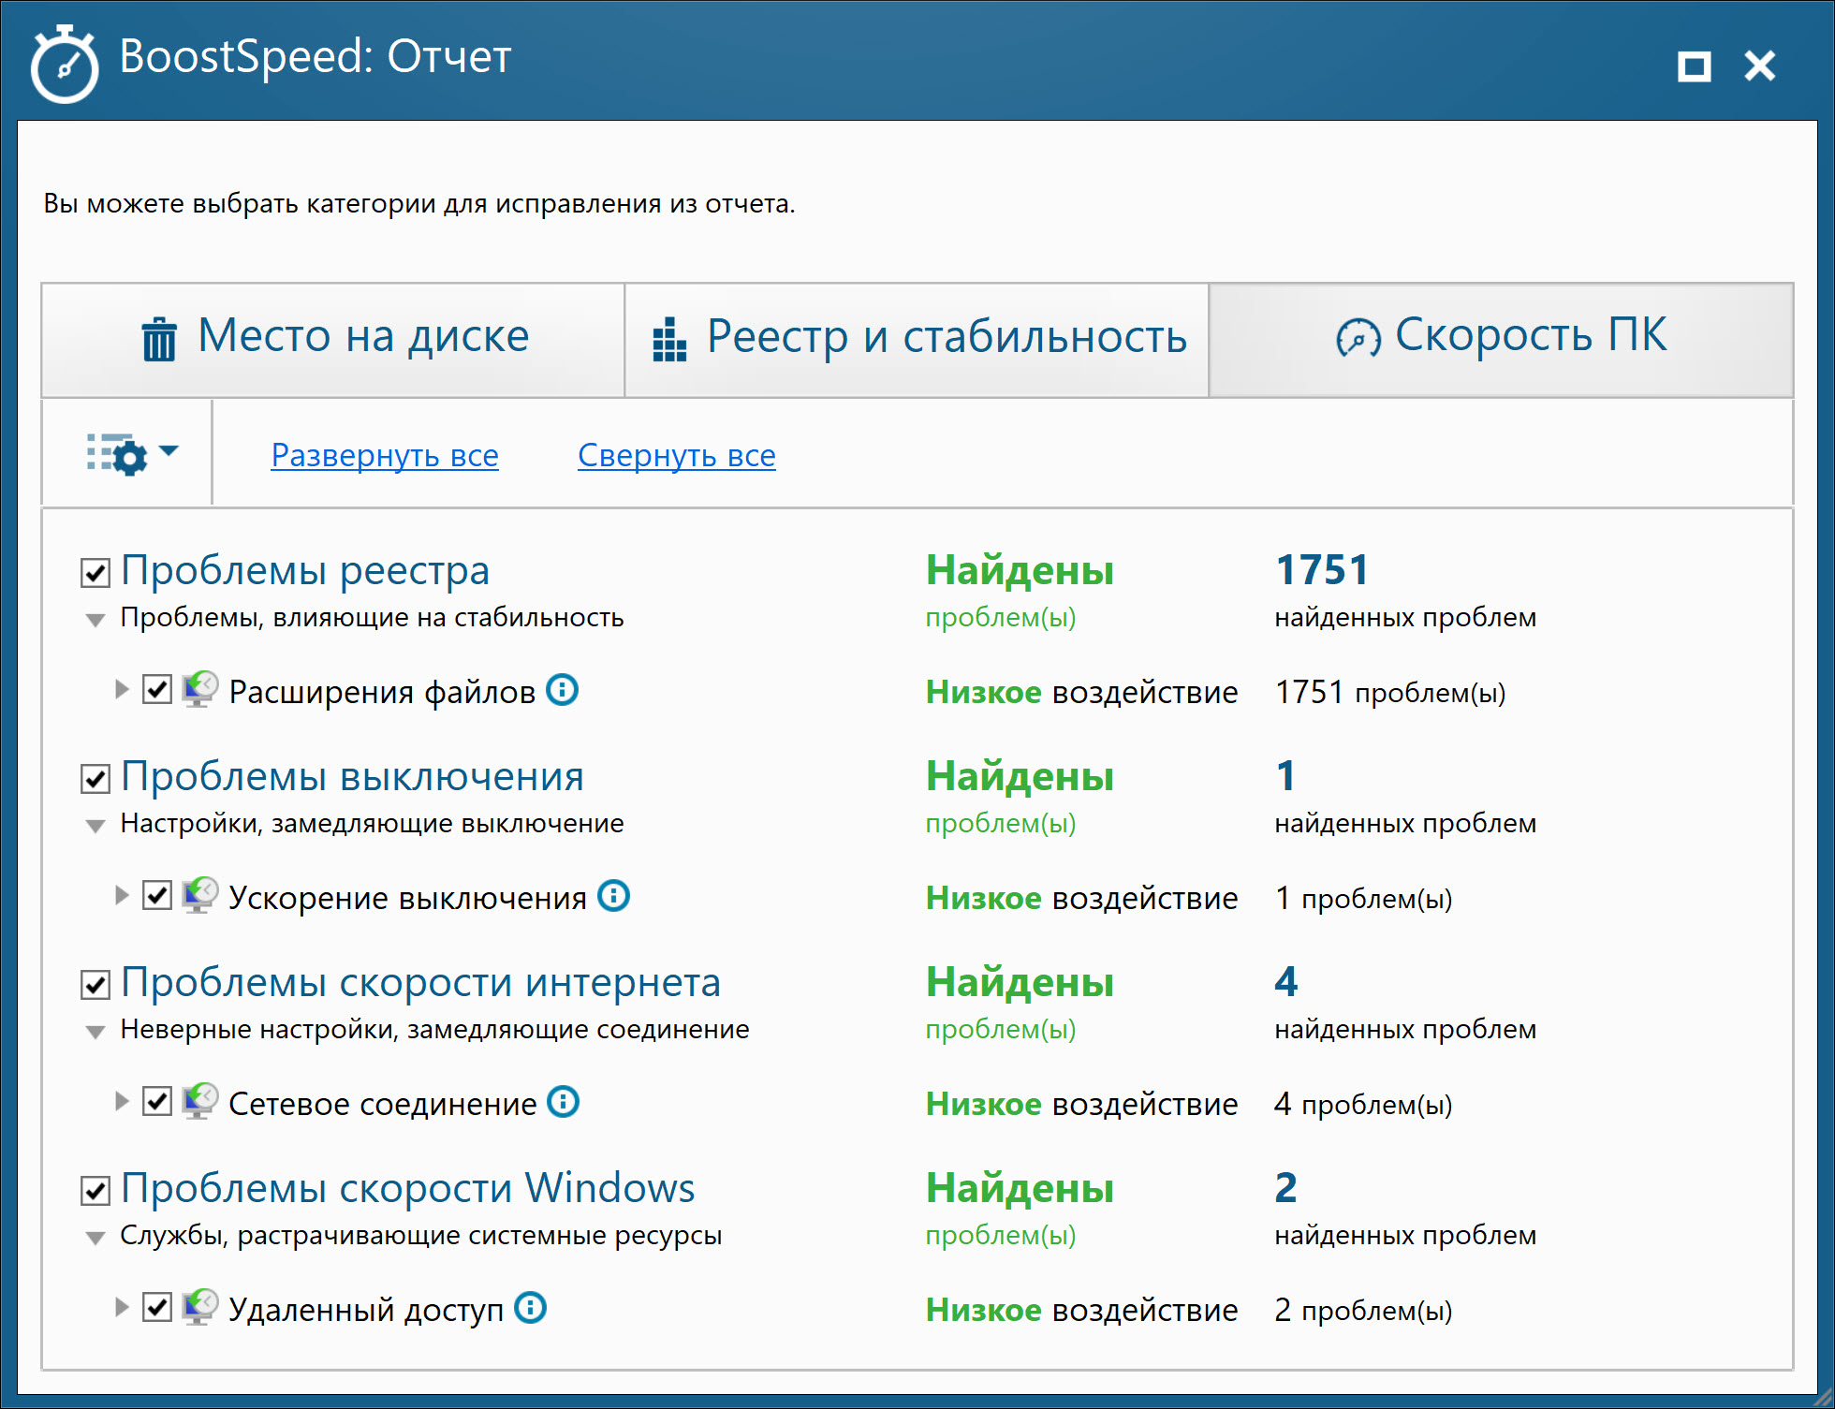1835x1409 pixels.
Task: Click the computer icon of Ускорение выключения
Action: click(x=199, y=896)
